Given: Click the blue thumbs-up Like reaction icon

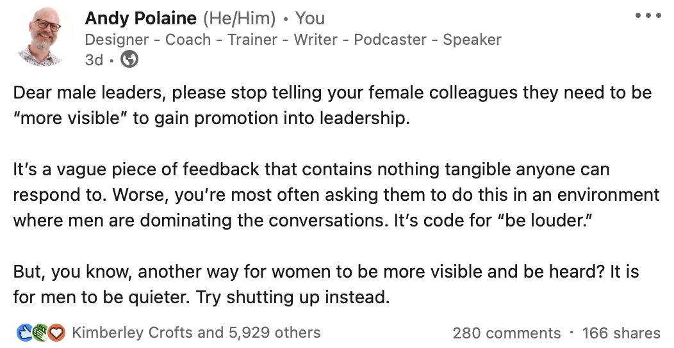Looking at the screenshot, I should click(x=24, y=333).
